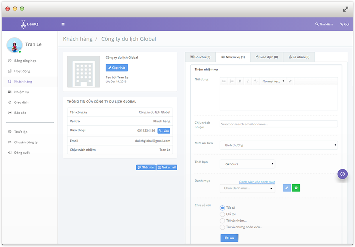Click the 'Chịu trách nhiệm' search input field

pyautogui.click(x=278, y=124)
